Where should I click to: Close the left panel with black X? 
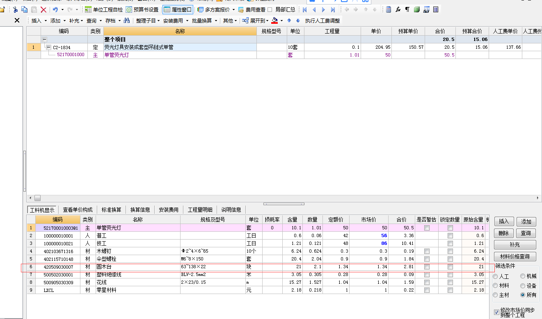click(17, 20)
